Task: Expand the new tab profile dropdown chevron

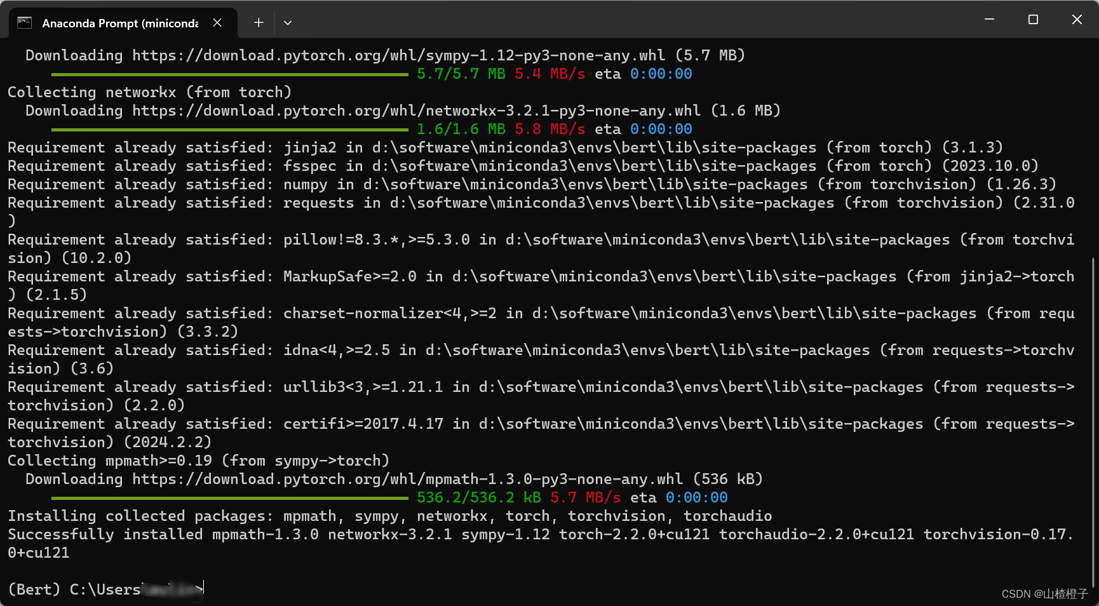Action: 288,23
